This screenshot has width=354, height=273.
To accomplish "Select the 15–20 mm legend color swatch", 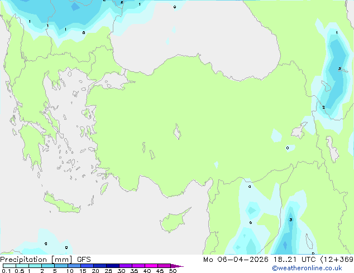I will pyautogui.click(x=87, y=266).
